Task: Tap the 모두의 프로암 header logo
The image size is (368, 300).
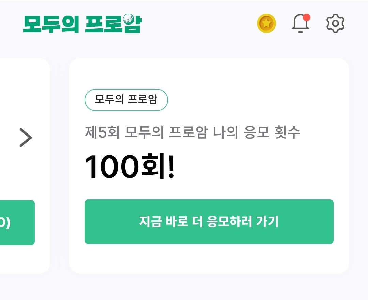Action: pyautogui.click(x=82, y=23)
